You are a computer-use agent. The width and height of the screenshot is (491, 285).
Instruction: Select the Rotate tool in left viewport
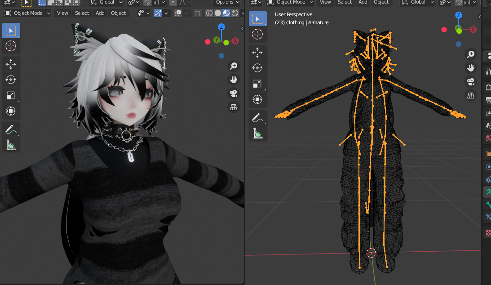11,80
